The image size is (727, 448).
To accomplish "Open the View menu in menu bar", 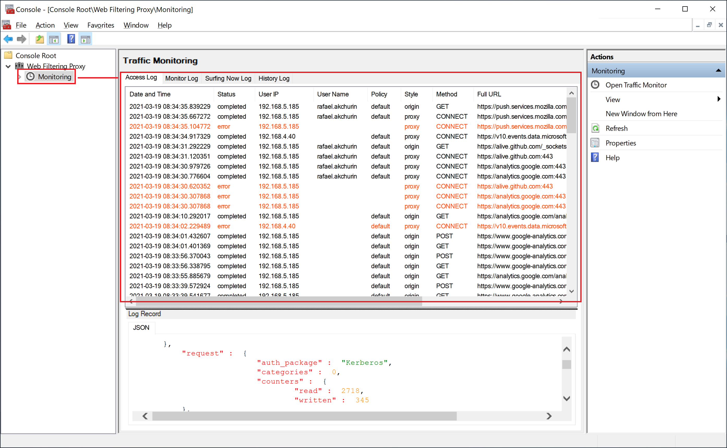I will click(x=71, y=25).
